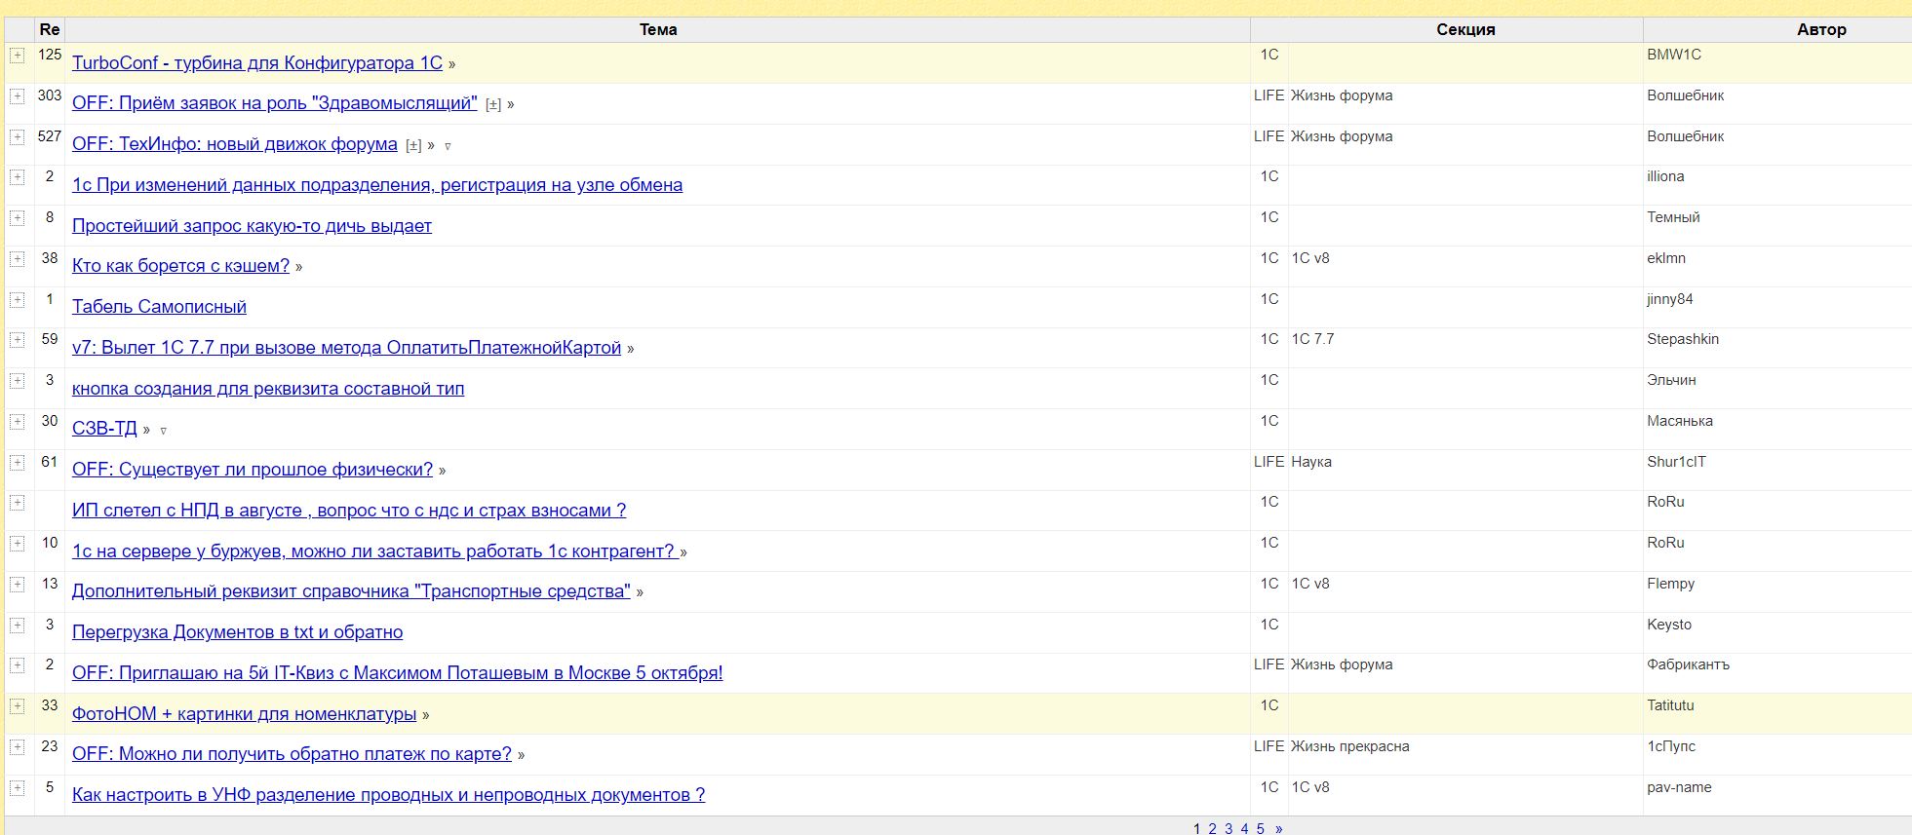Expand "Приём заявок на роль" row preview
The image size is (1912, 835).
[17, 96]
